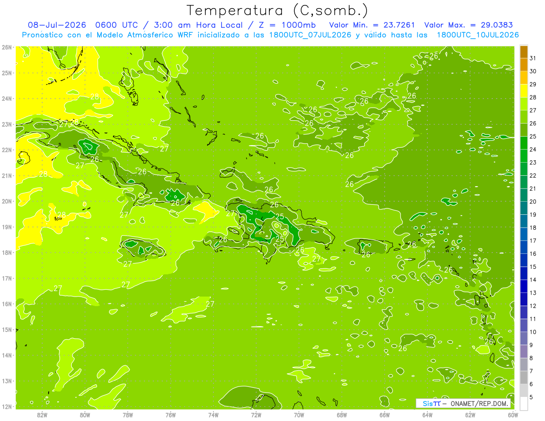Click the color scale label "30"

pos(533,71)
